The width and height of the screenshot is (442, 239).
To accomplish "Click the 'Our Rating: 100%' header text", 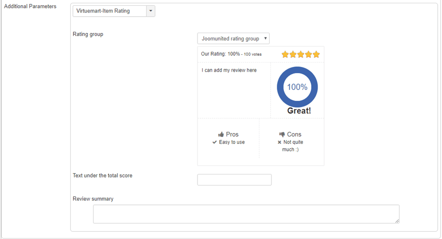I will pyautogui.click(x=221, y=54).
